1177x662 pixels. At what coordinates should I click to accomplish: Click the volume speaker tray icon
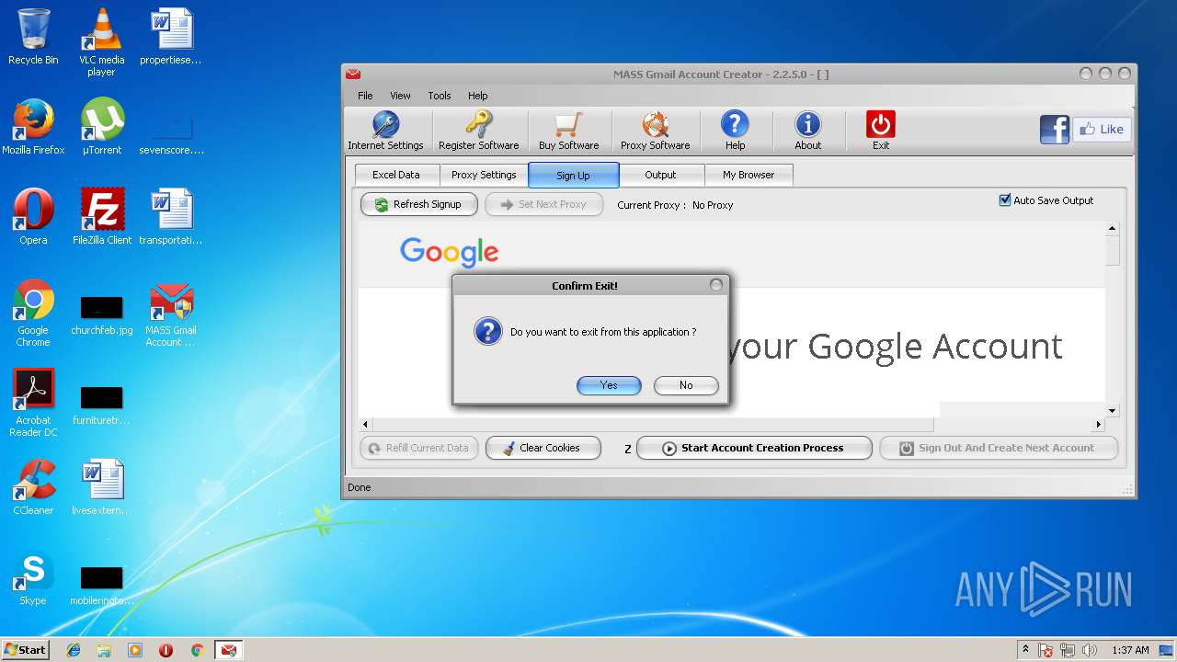pos(1090,650)
